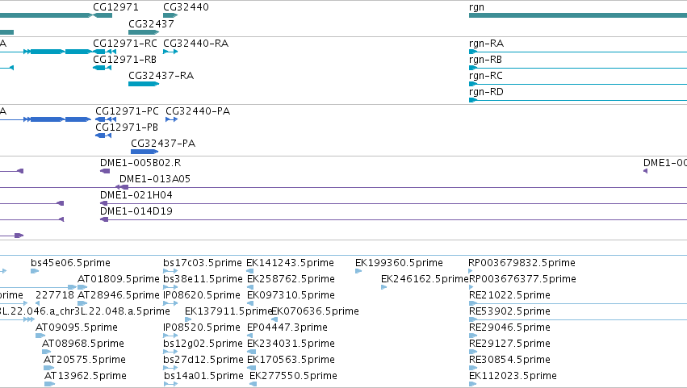Open EST RE53902.5prime
The width and height of the screenshot is (687, 388).
coord(509,311)
